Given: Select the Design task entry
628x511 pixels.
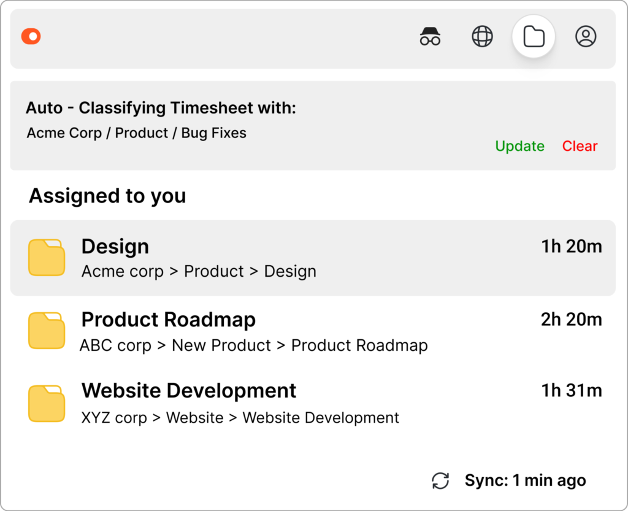Looking at the screenshot, I should (x=245, y=258).
